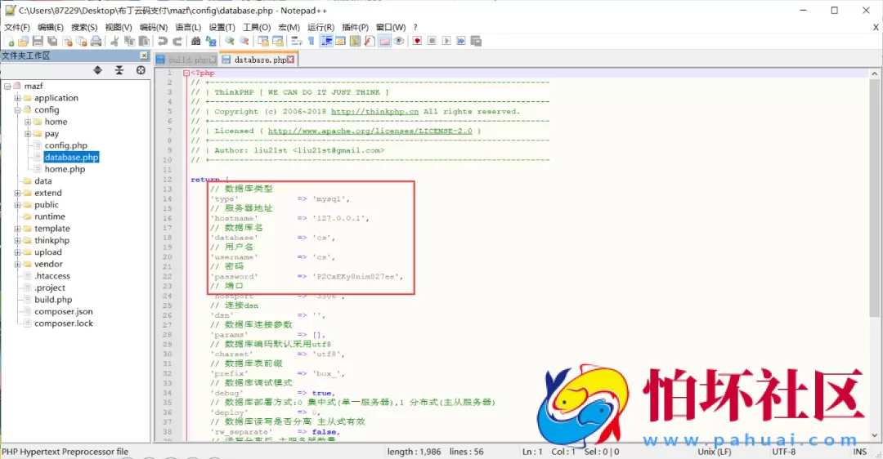This screenshot has width=883, height=459.
Task: Click the Copy toolbar icon
Action: click(129, 41)
